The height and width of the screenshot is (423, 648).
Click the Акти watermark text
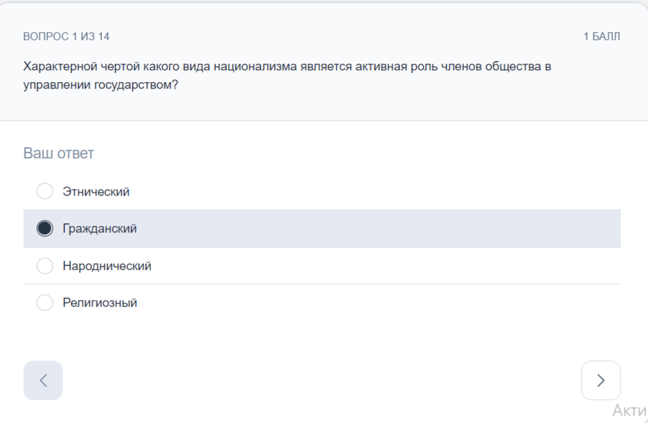tap(630, 411)
